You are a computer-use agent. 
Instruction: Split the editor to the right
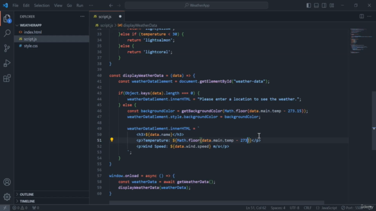(x=362, y=16)
